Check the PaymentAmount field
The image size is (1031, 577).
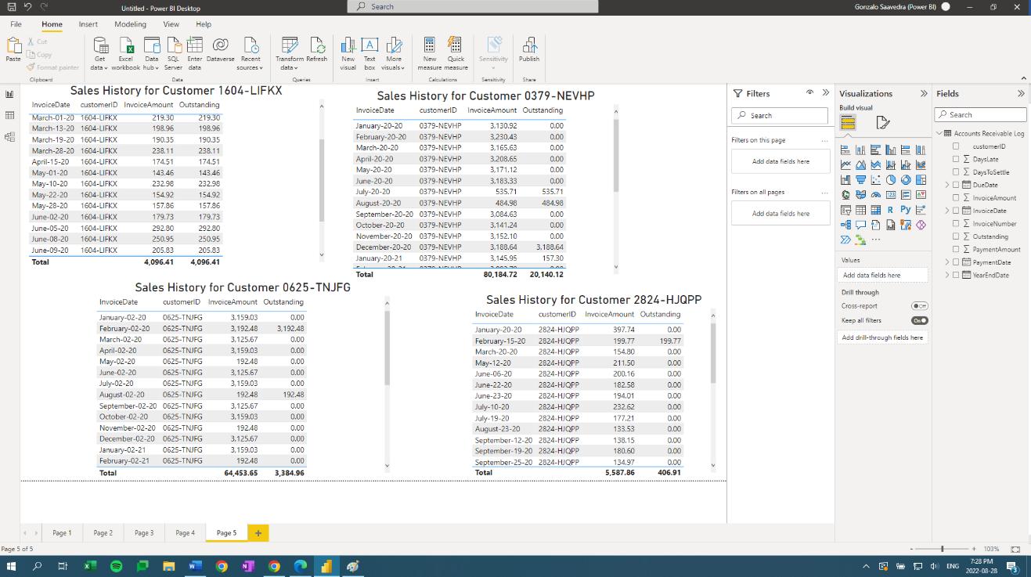coord(956,250)
